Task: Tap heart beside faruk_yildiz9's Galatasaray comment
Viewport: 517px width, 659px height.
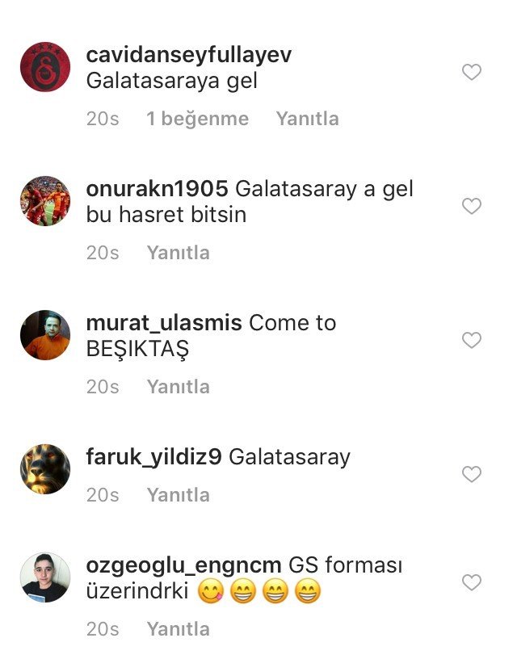Action: tap(472, 474)
